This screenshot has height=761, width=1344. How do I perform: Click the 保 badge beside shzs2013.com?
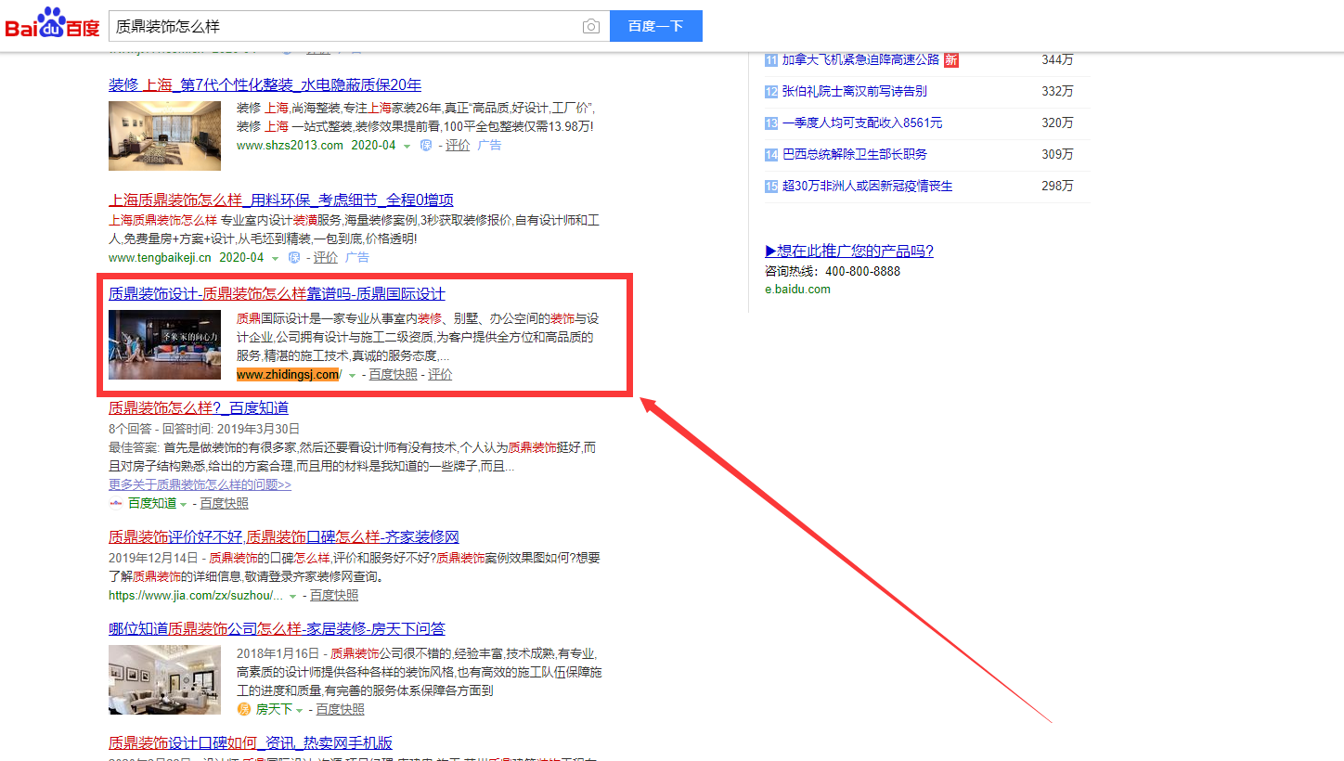point(426,146)
